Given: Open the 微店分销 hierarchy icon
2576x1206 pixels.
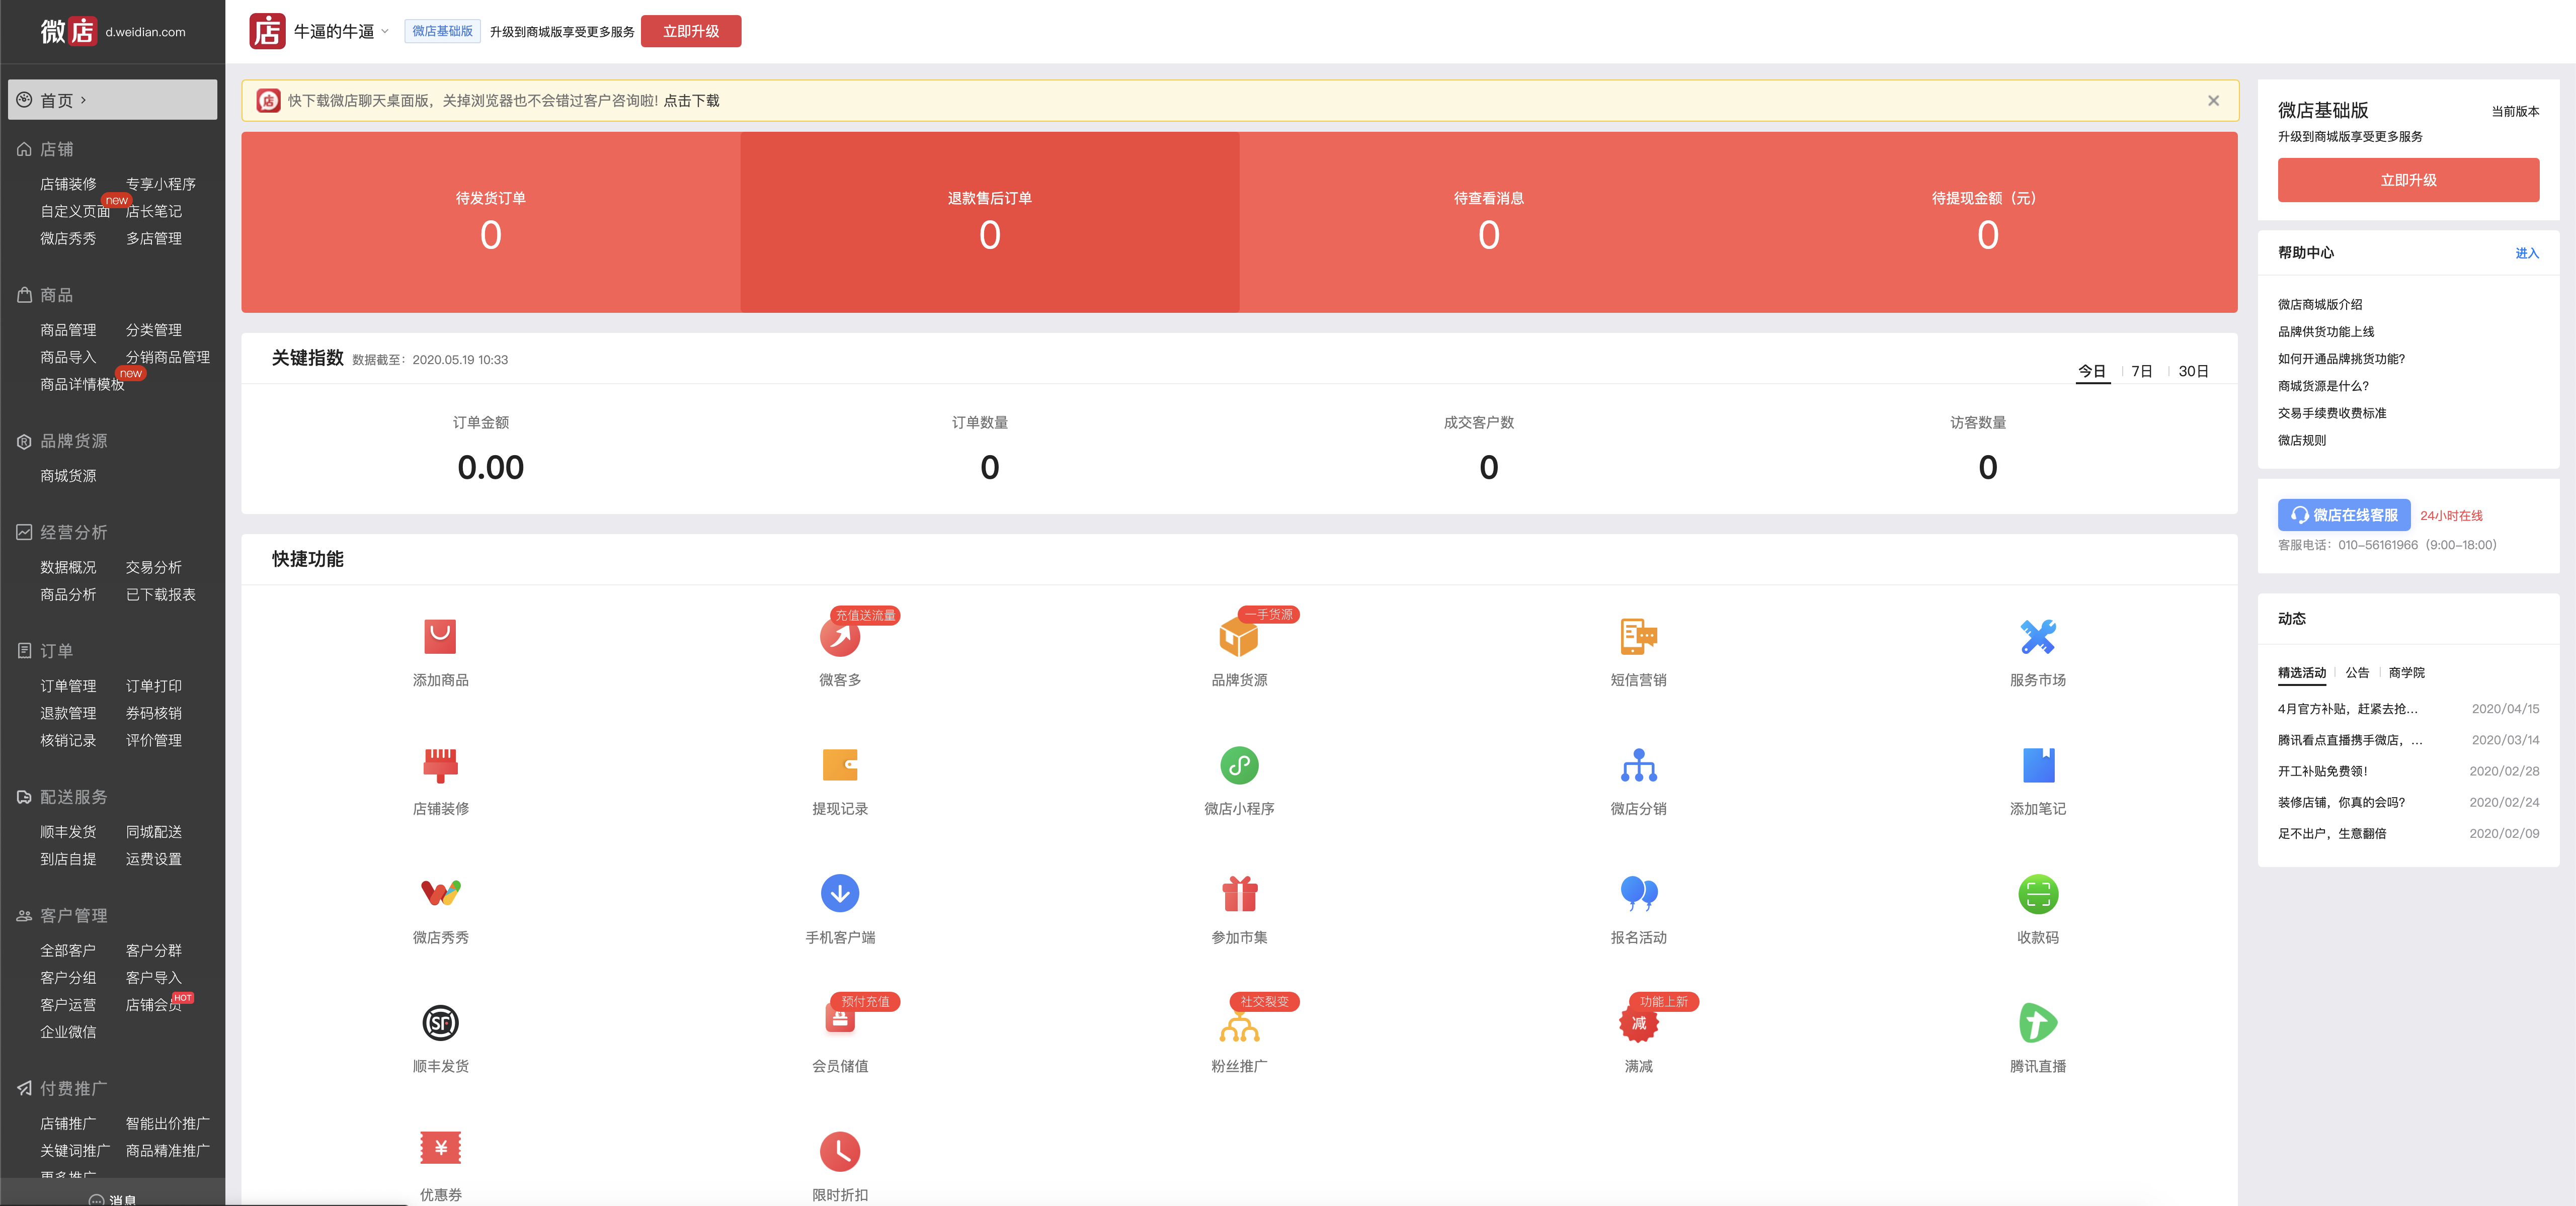Looking at the screenshot, I should [1638, 765].
